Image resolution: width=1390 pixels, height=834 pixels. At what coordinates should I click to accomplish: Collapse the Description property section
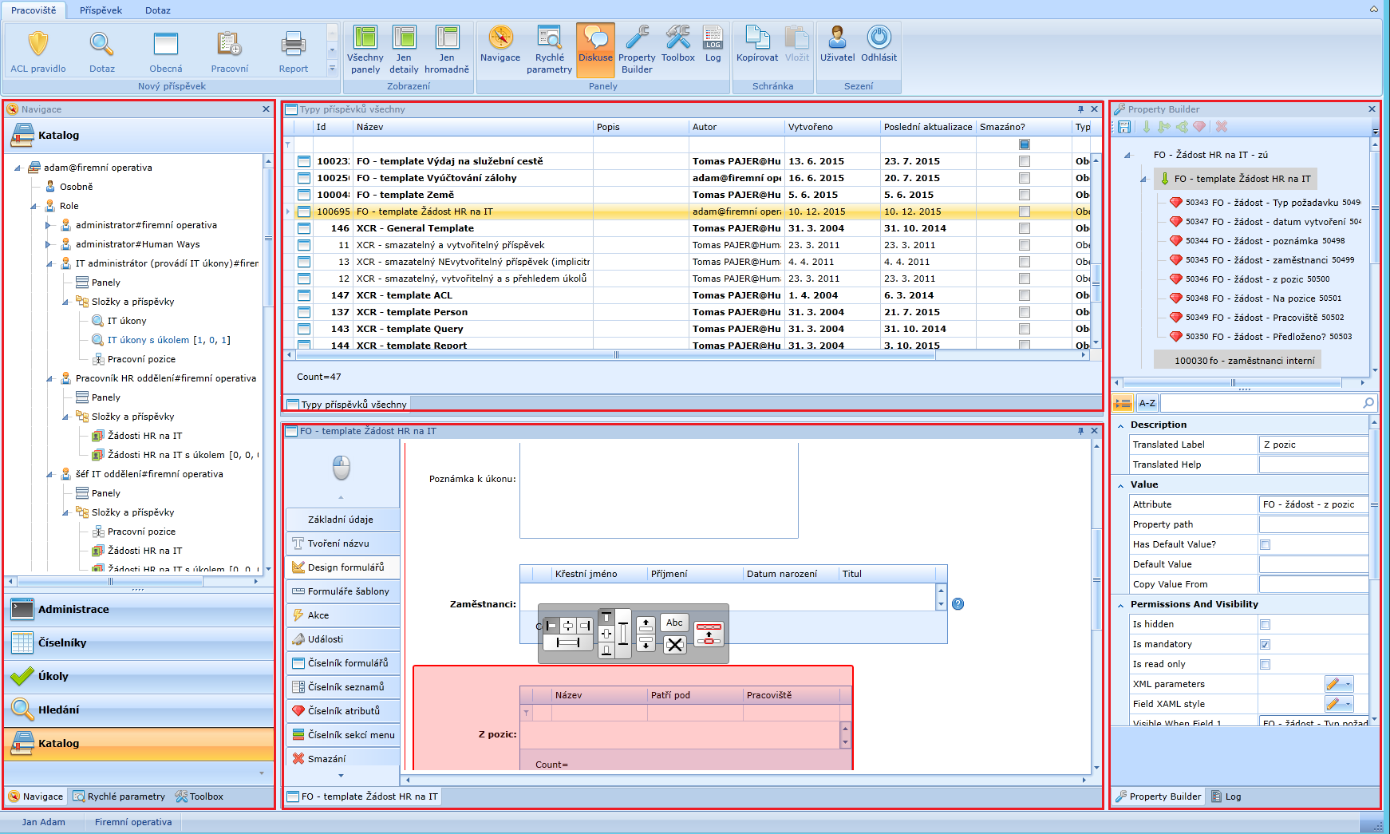1121,425
